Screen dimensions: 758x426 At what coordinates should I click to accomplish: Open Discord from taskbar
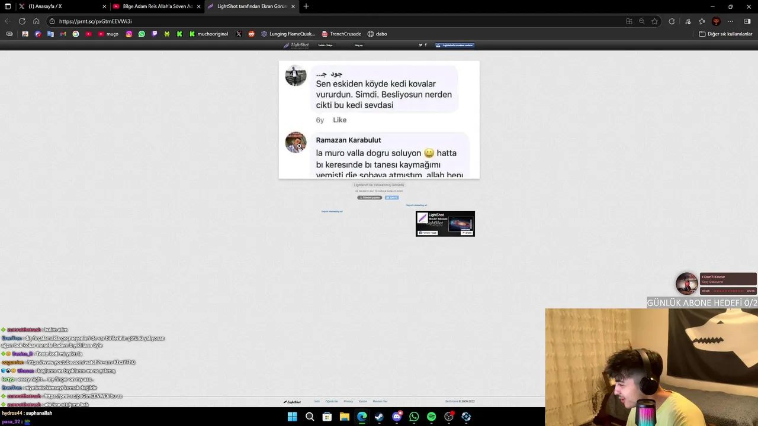click(x=397, y=417)
